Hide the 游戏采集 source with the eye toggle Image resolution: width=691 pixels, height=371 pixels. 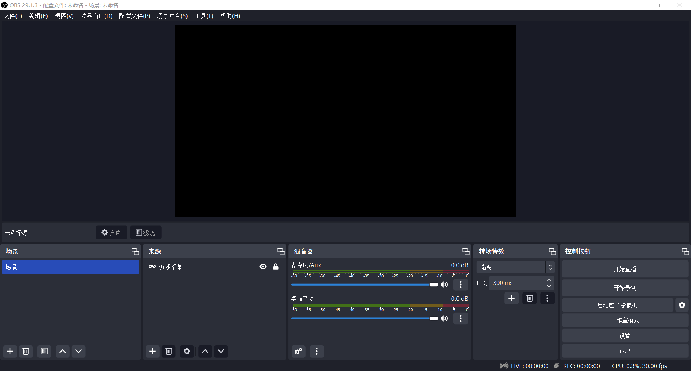pos(263,267)
